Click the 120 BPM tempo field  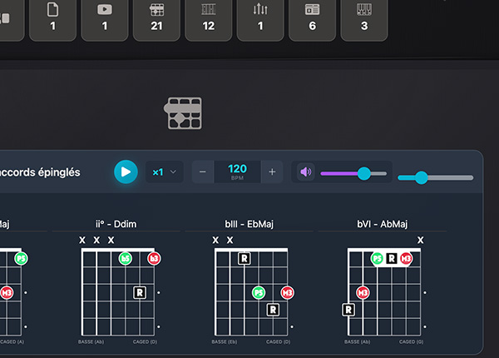(237, 172)
